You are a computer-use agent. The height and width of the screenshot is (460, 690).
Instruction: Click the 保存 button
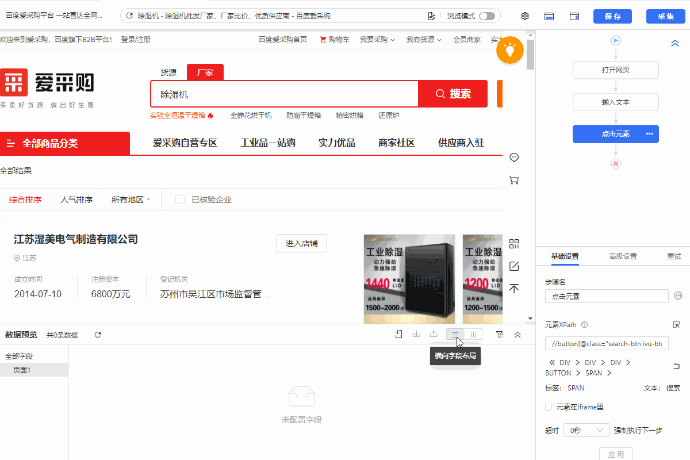tap(612, 16)
